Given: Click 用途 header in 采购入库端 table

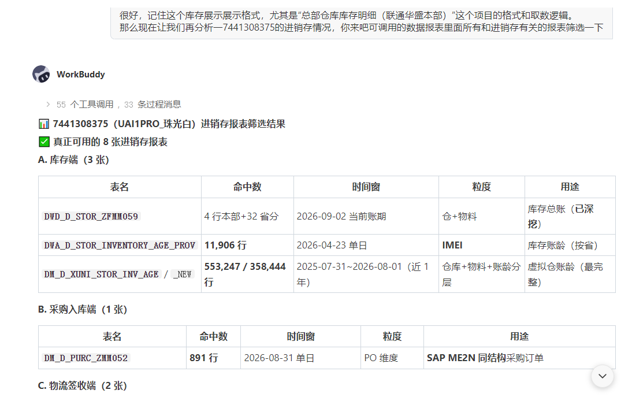Looking at the screenshot, I should click(x=519, y=336).
